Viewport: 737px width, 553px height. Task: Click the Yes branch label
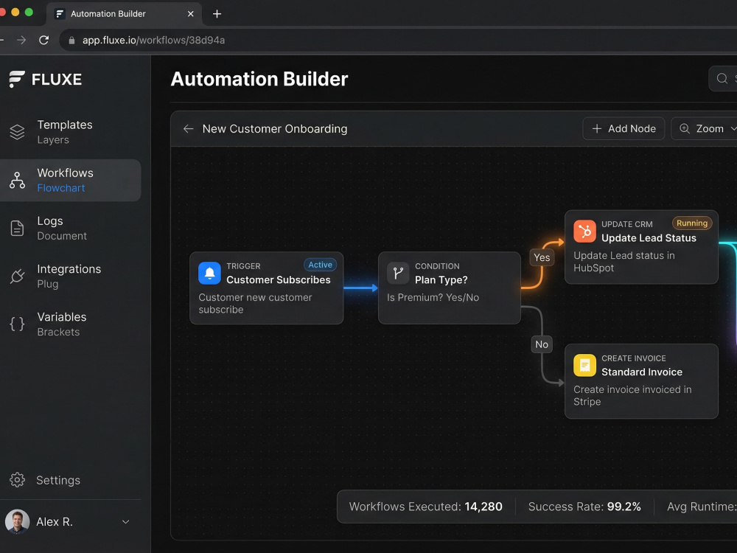542,257
